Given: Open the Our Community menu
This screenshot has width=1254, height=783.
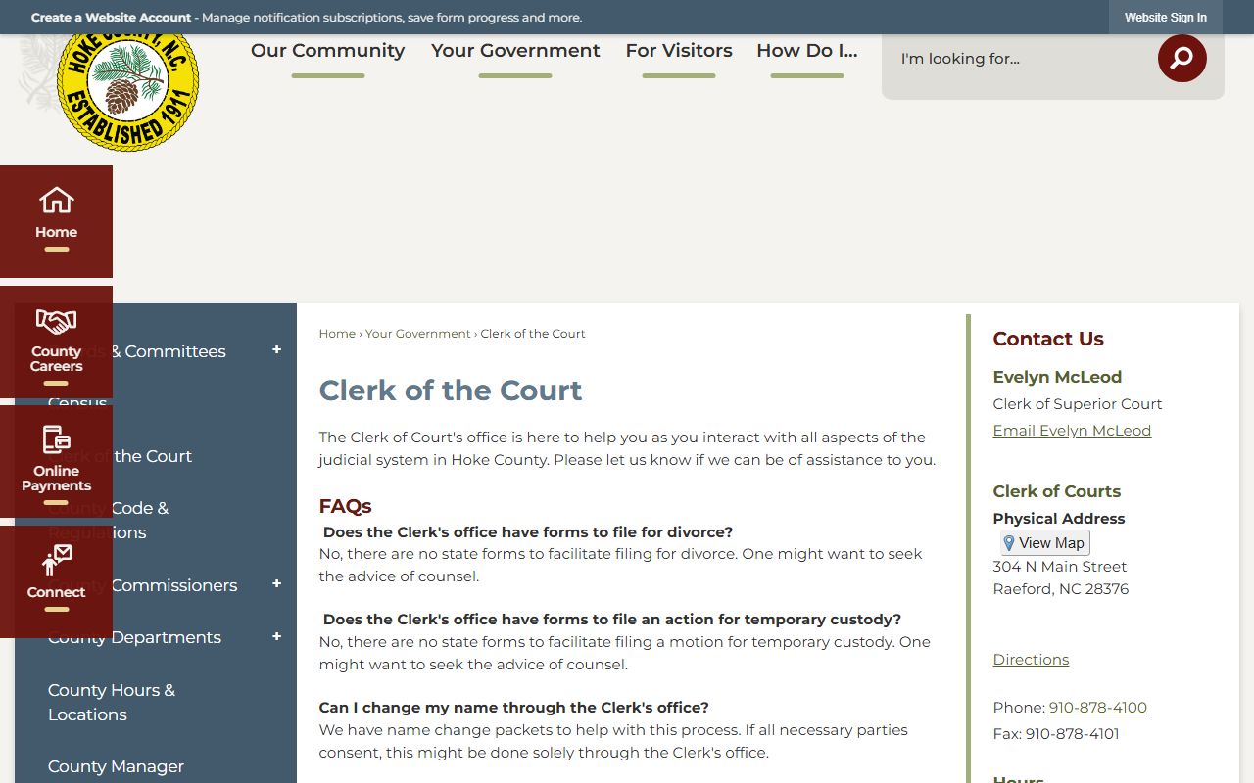Looking at the screenshot, I should (x=327, y=51).
